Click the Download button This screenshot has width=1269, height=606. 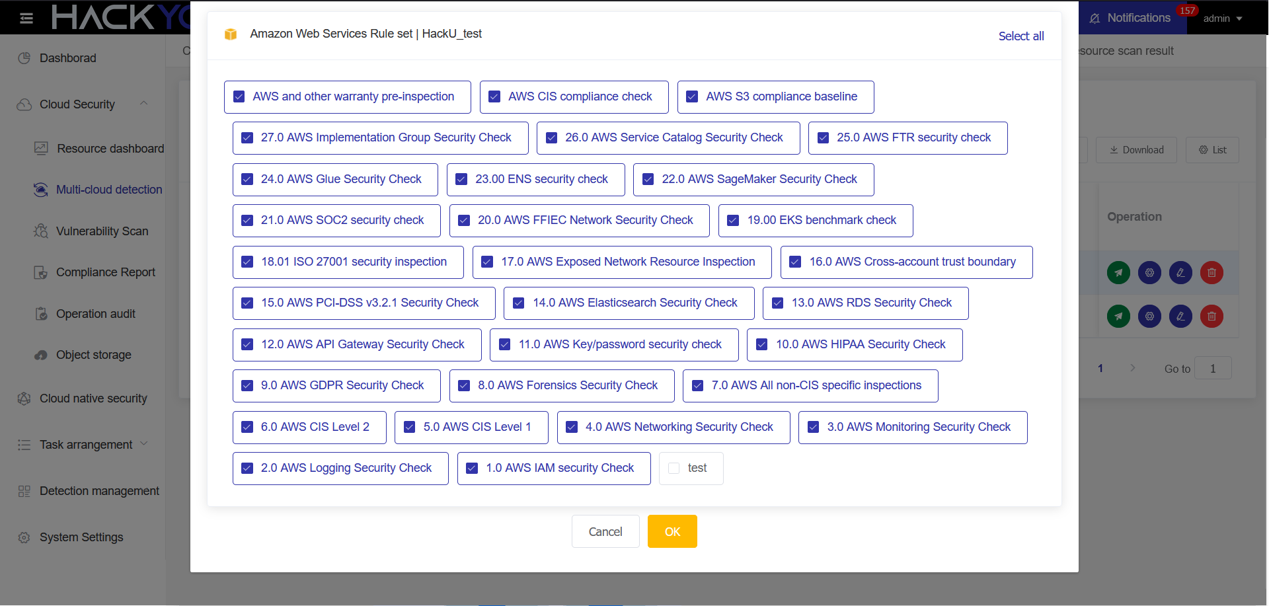[x=1137, y=150]
